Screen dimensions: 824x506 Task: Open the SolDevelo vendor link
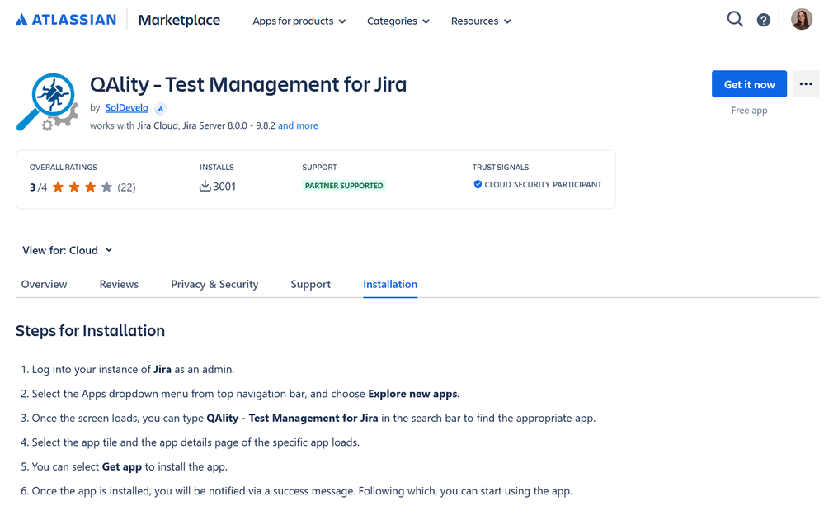pos(126,107)
